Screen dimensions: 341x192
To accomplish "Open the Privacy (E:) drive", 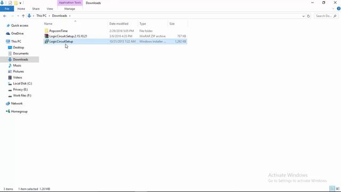I will pos(20,90).
